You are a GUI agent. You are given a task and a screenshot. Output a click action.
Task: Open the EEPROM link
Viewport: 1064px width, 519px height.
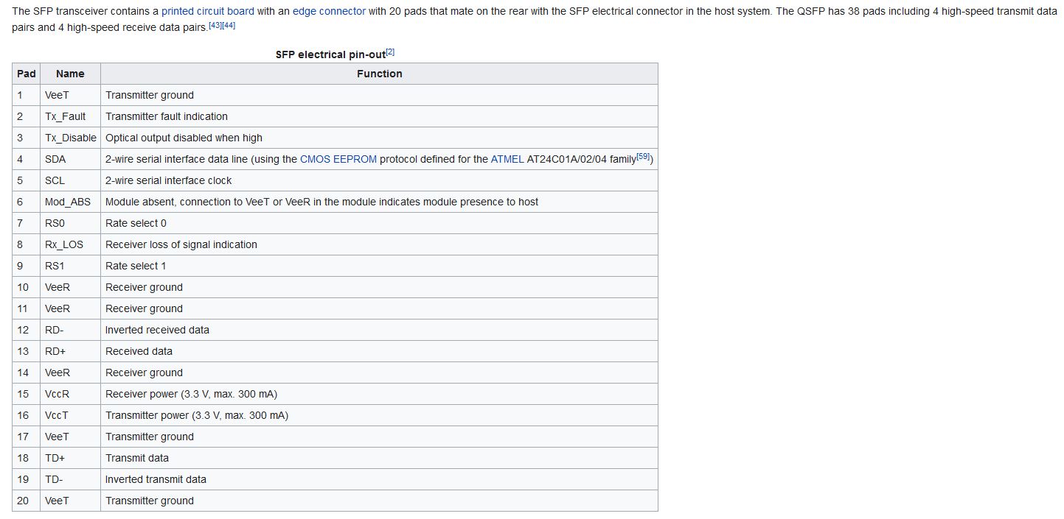tap(355, 159)
